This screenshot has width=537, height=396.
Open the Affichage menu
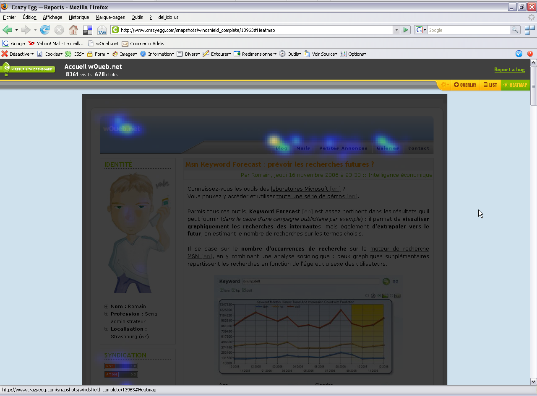(x=52, y=17)
